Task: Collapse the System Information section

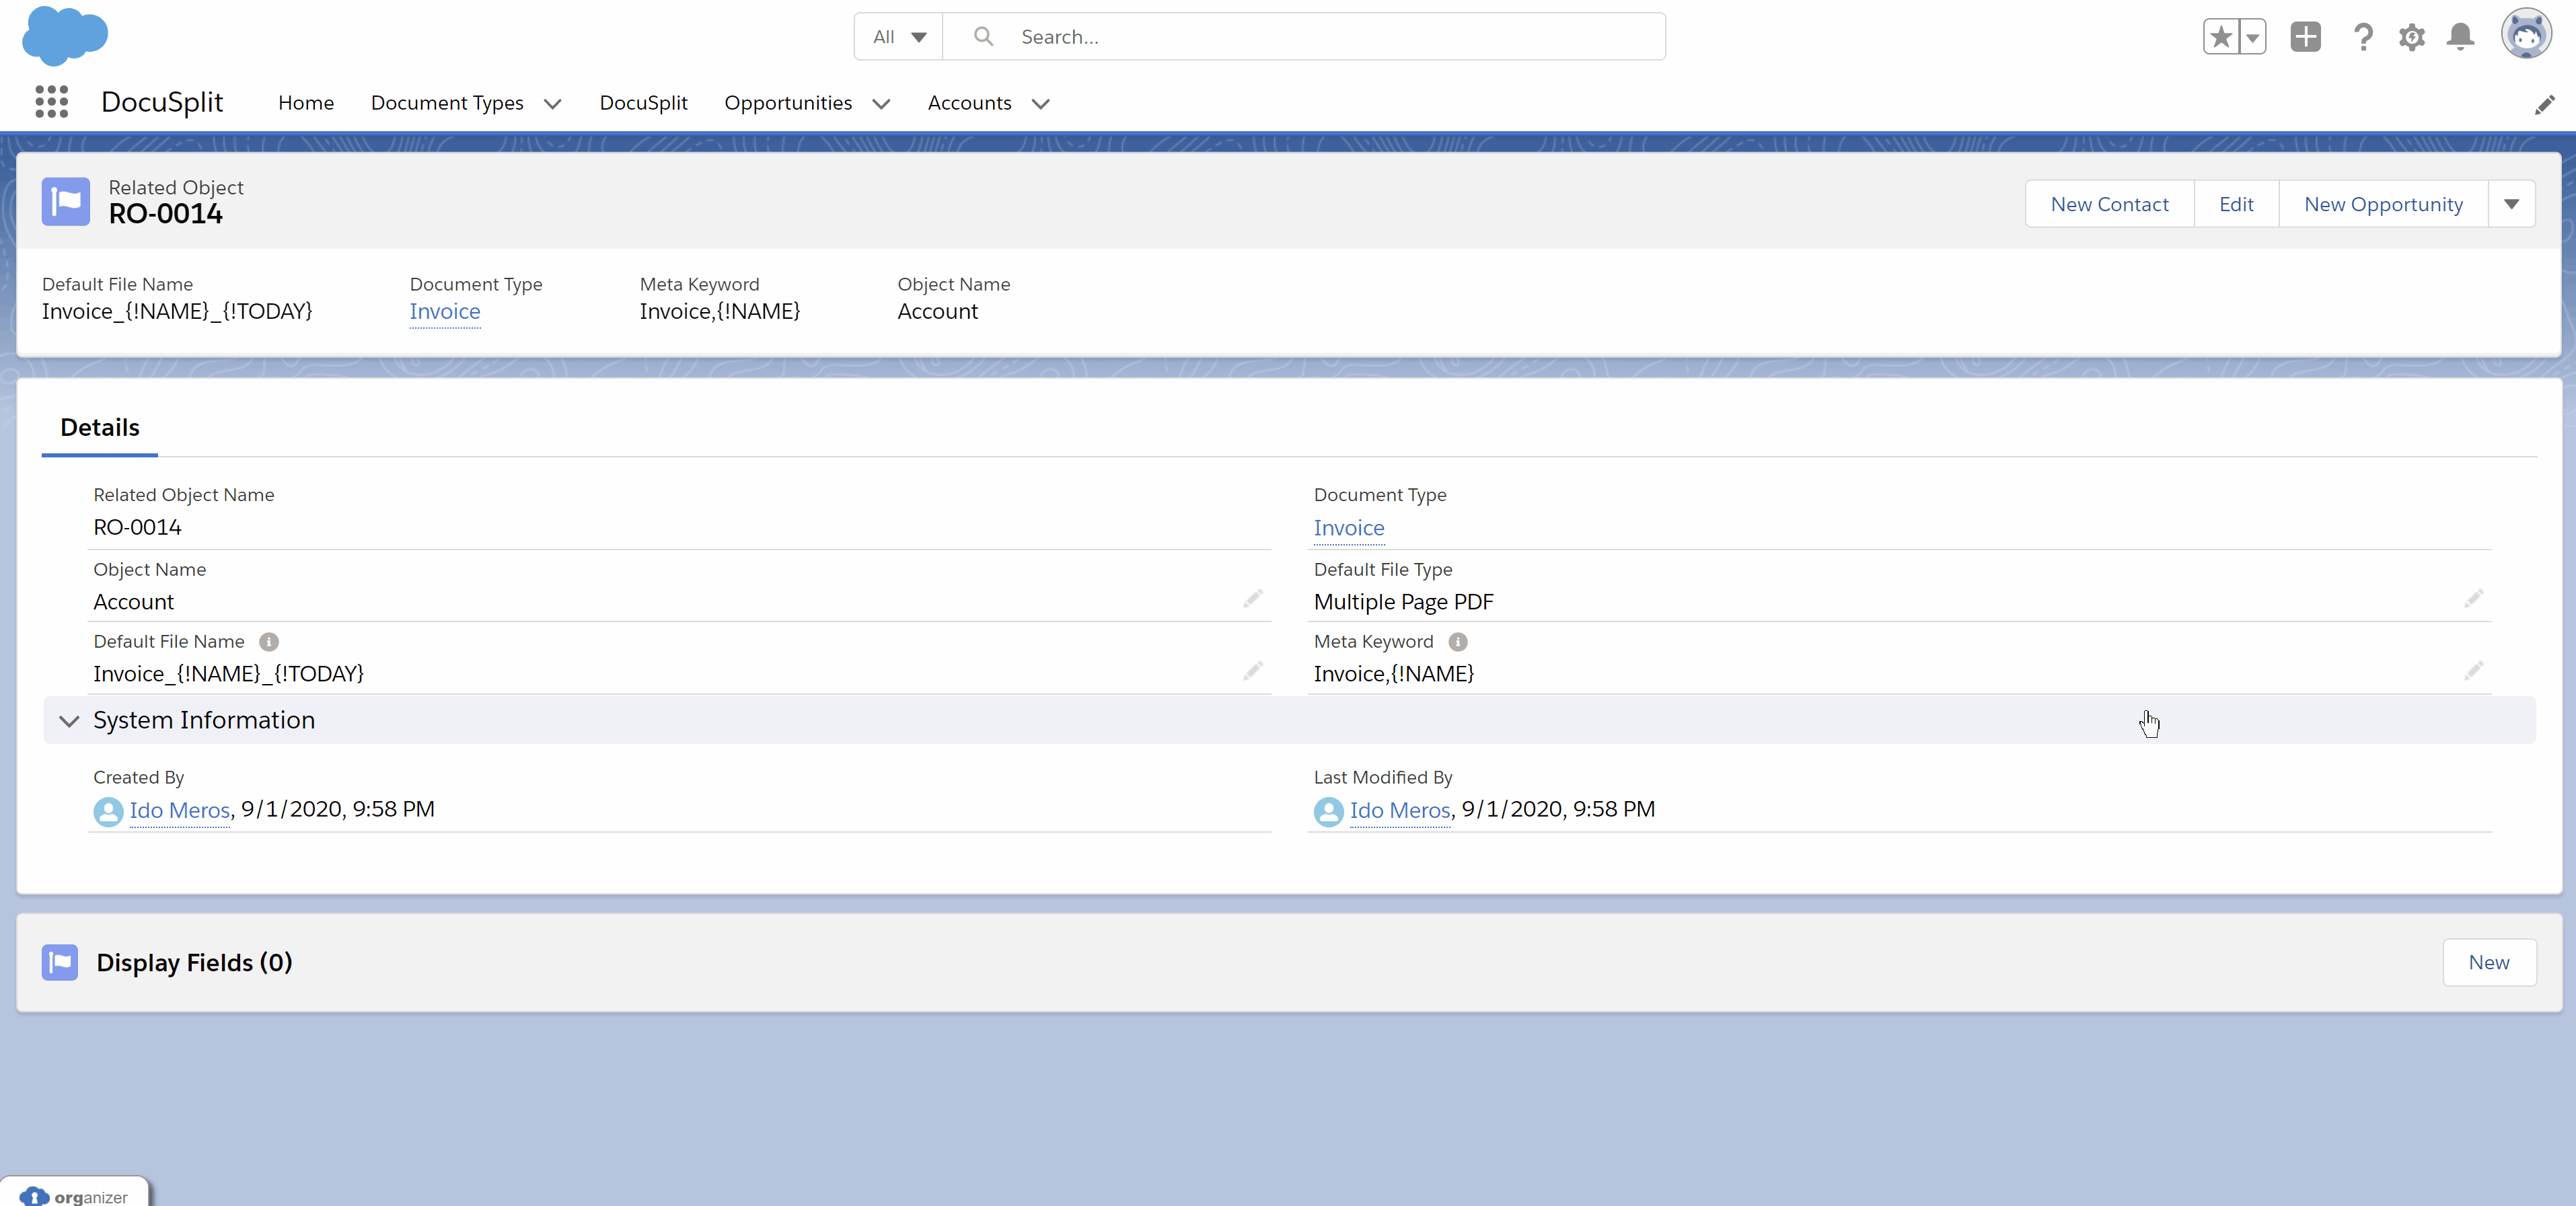Action: pos(69,721)
